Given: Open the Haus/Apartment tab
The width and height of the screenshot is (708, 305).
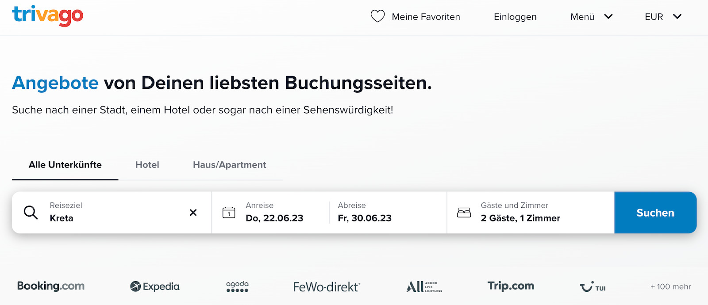Looking at the screenshot, I should (229, 164).
